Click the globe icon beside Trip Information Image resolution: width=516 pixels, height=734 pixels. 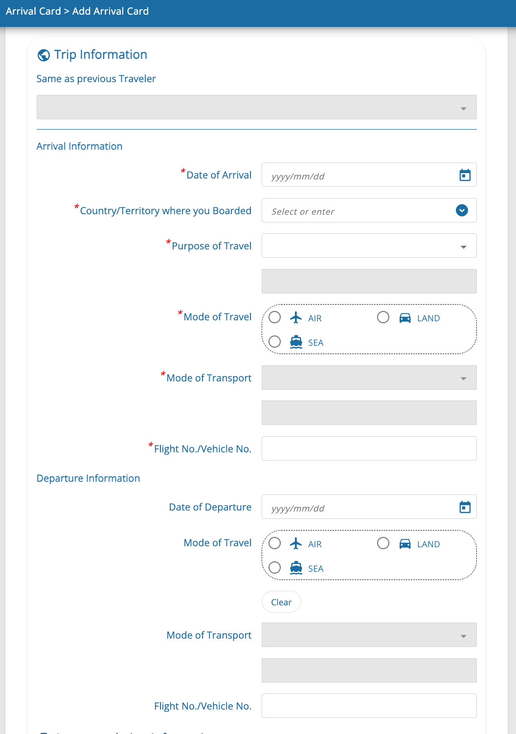tap(44, 55)
